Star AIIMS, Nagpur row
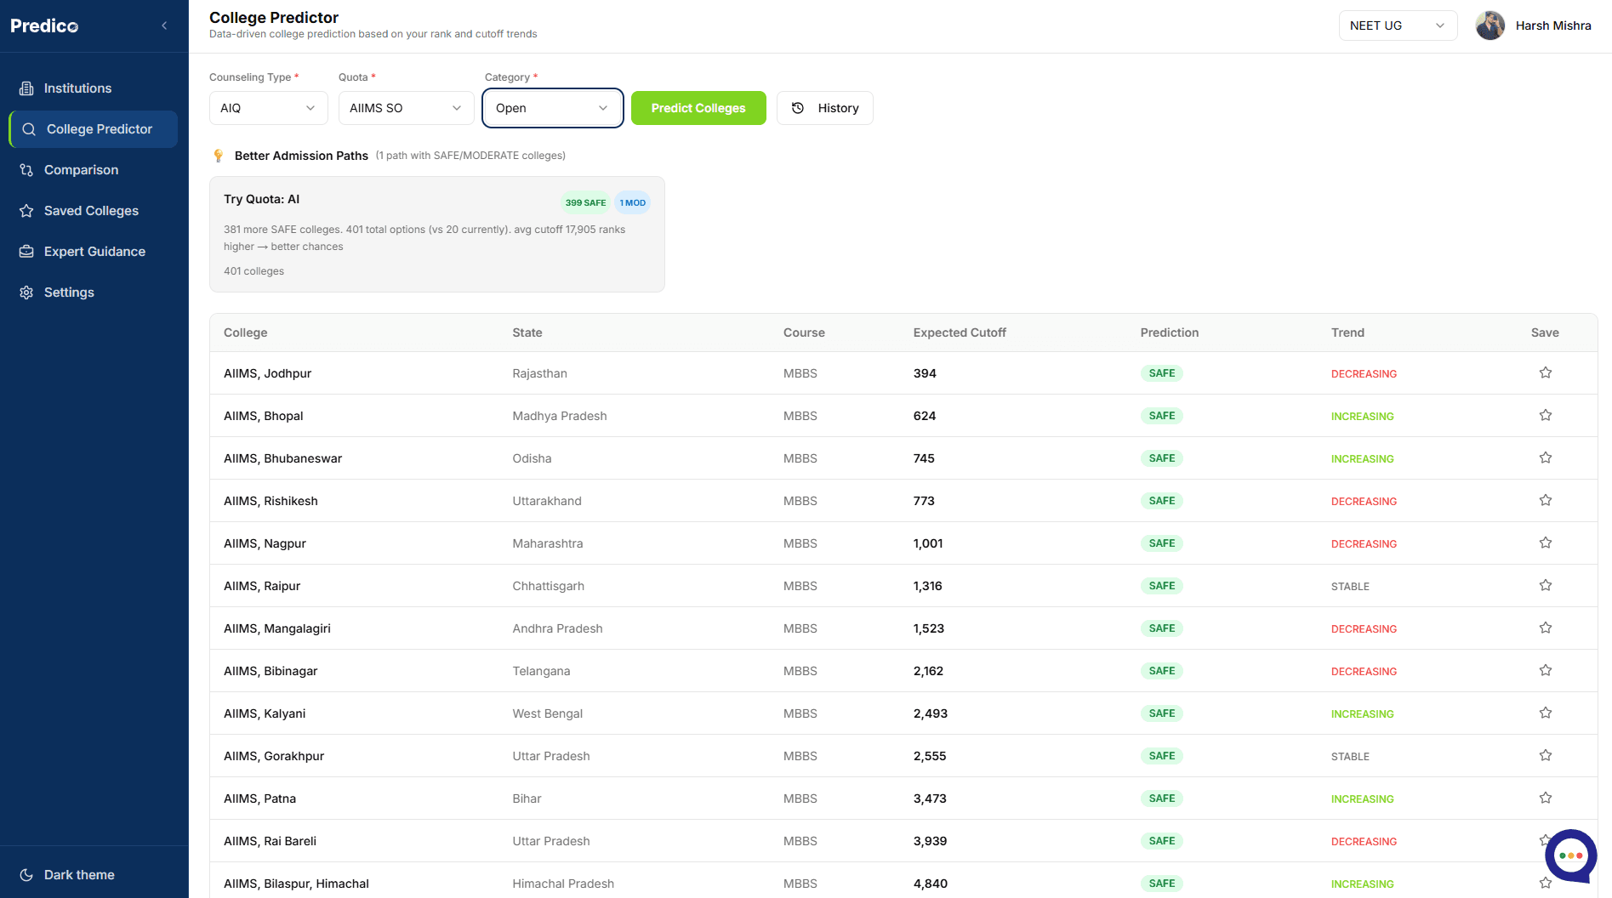Image resolution: width=1612 pixels, height=898 pixels. [1546, 543]
